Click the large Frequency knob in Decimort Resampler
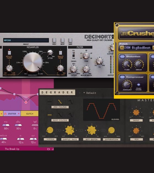 (33, 62)
